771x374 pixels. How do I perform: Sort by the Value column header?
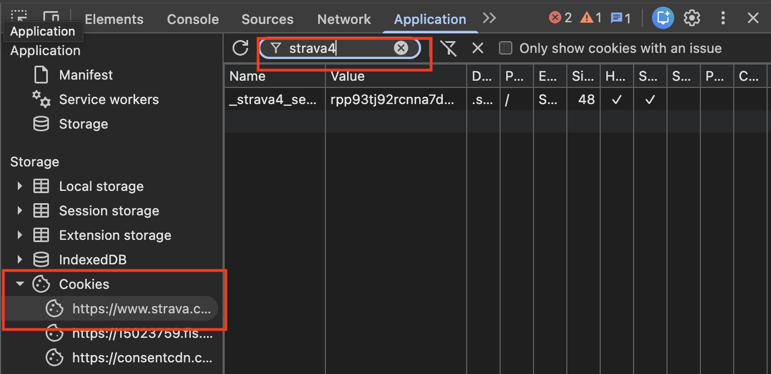click(396, 76)
